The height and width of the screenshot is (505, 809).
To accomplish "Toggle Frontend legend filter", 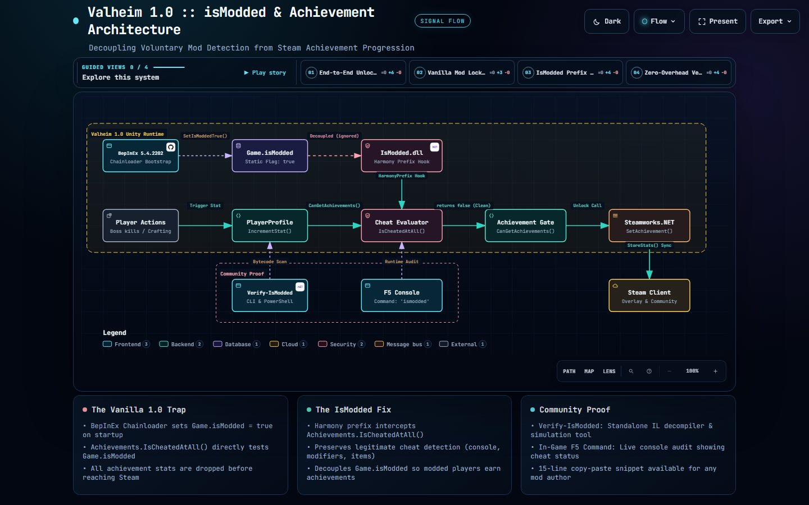I will pyautogui.click(x=126, y=345).
